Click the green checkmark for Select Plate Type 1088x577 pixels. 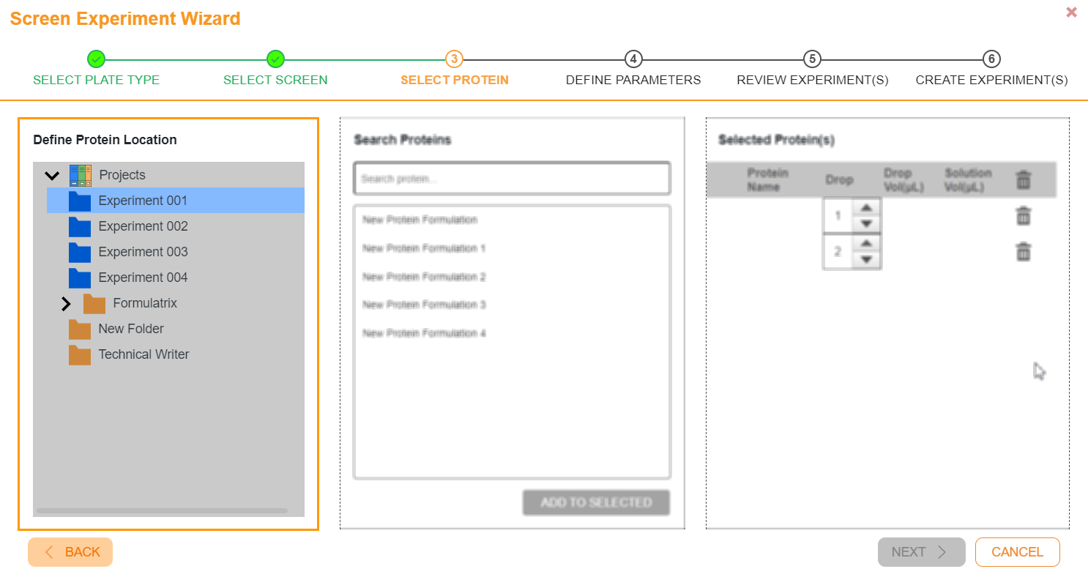(96, 59)
